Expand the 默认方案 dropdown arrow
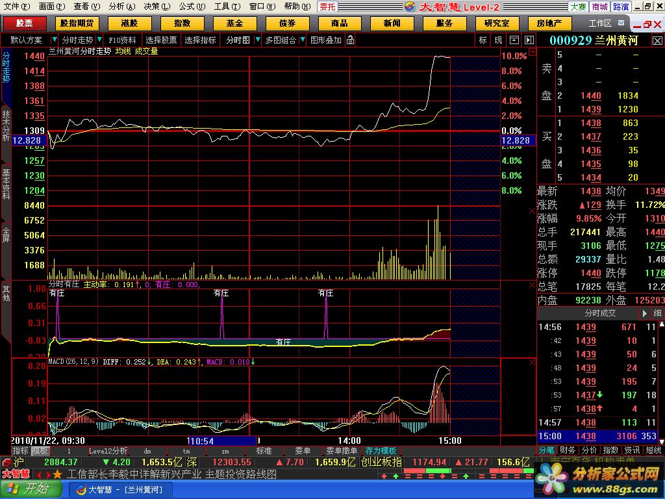 point(54,40)
